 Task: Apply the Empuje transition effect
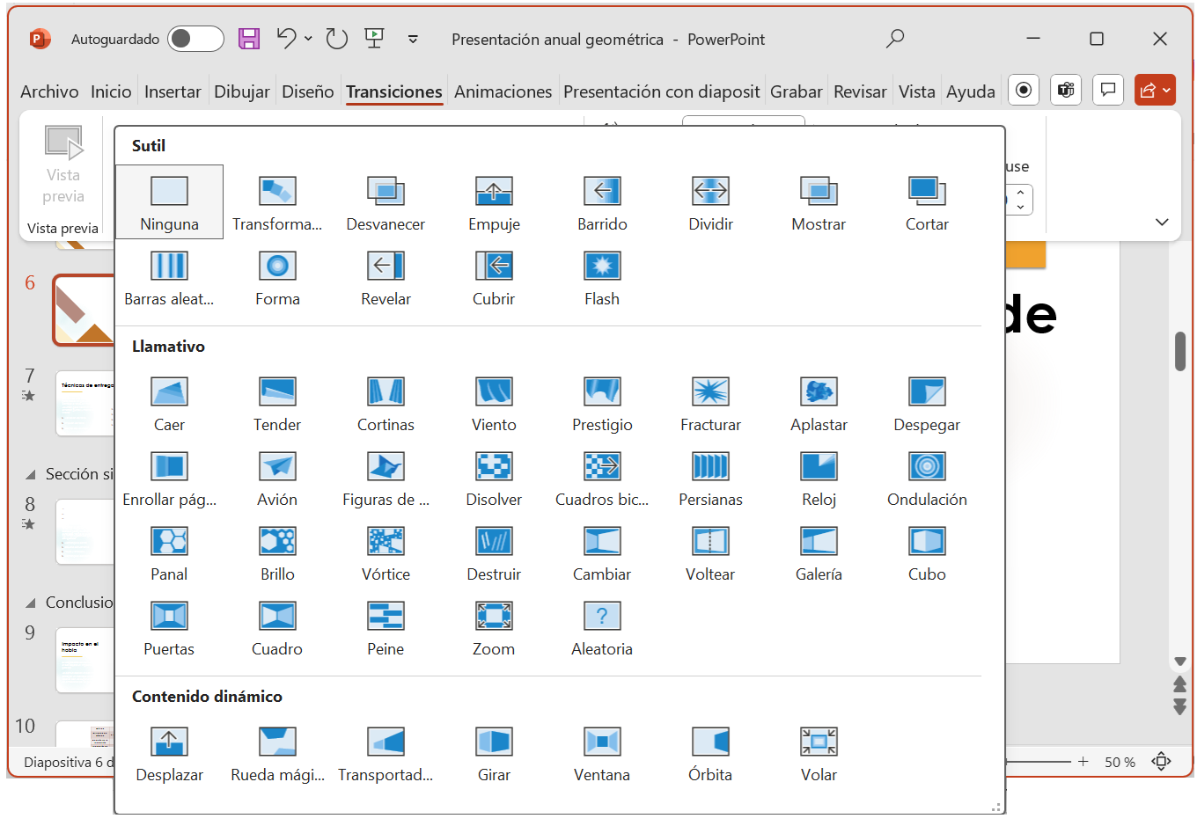point(494,203)
